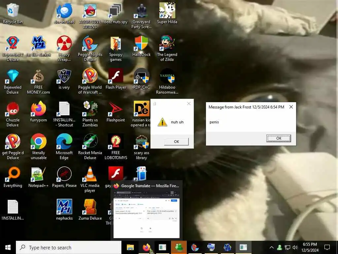Image resolution: width=338 pixels, height=254 pixels.
Task: Focus the 'Type here to search' box
Action: click(69, 247)
